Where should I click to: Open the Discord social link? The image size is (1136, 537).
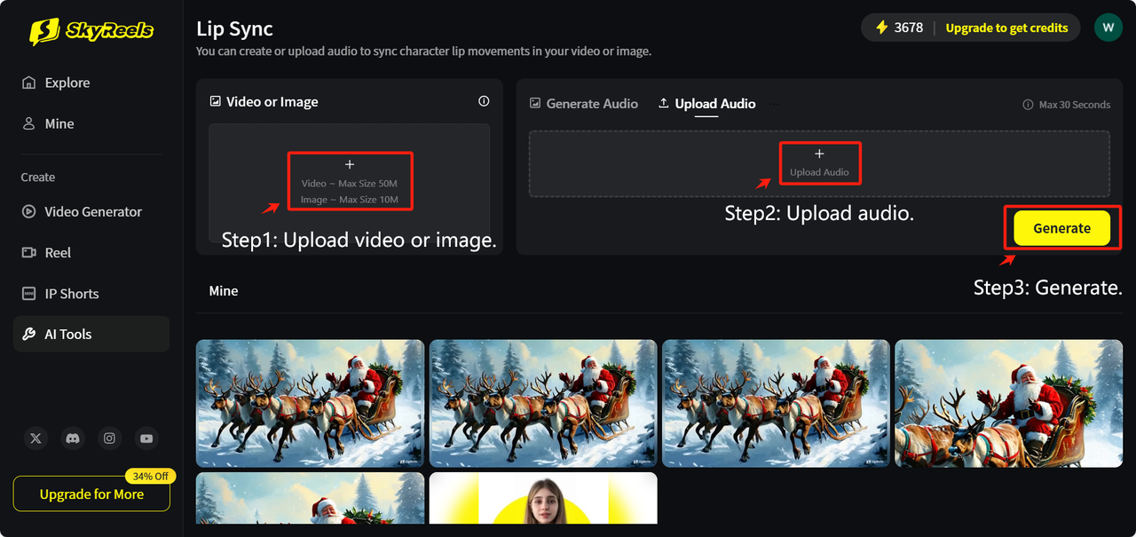[x=73, y=438]
